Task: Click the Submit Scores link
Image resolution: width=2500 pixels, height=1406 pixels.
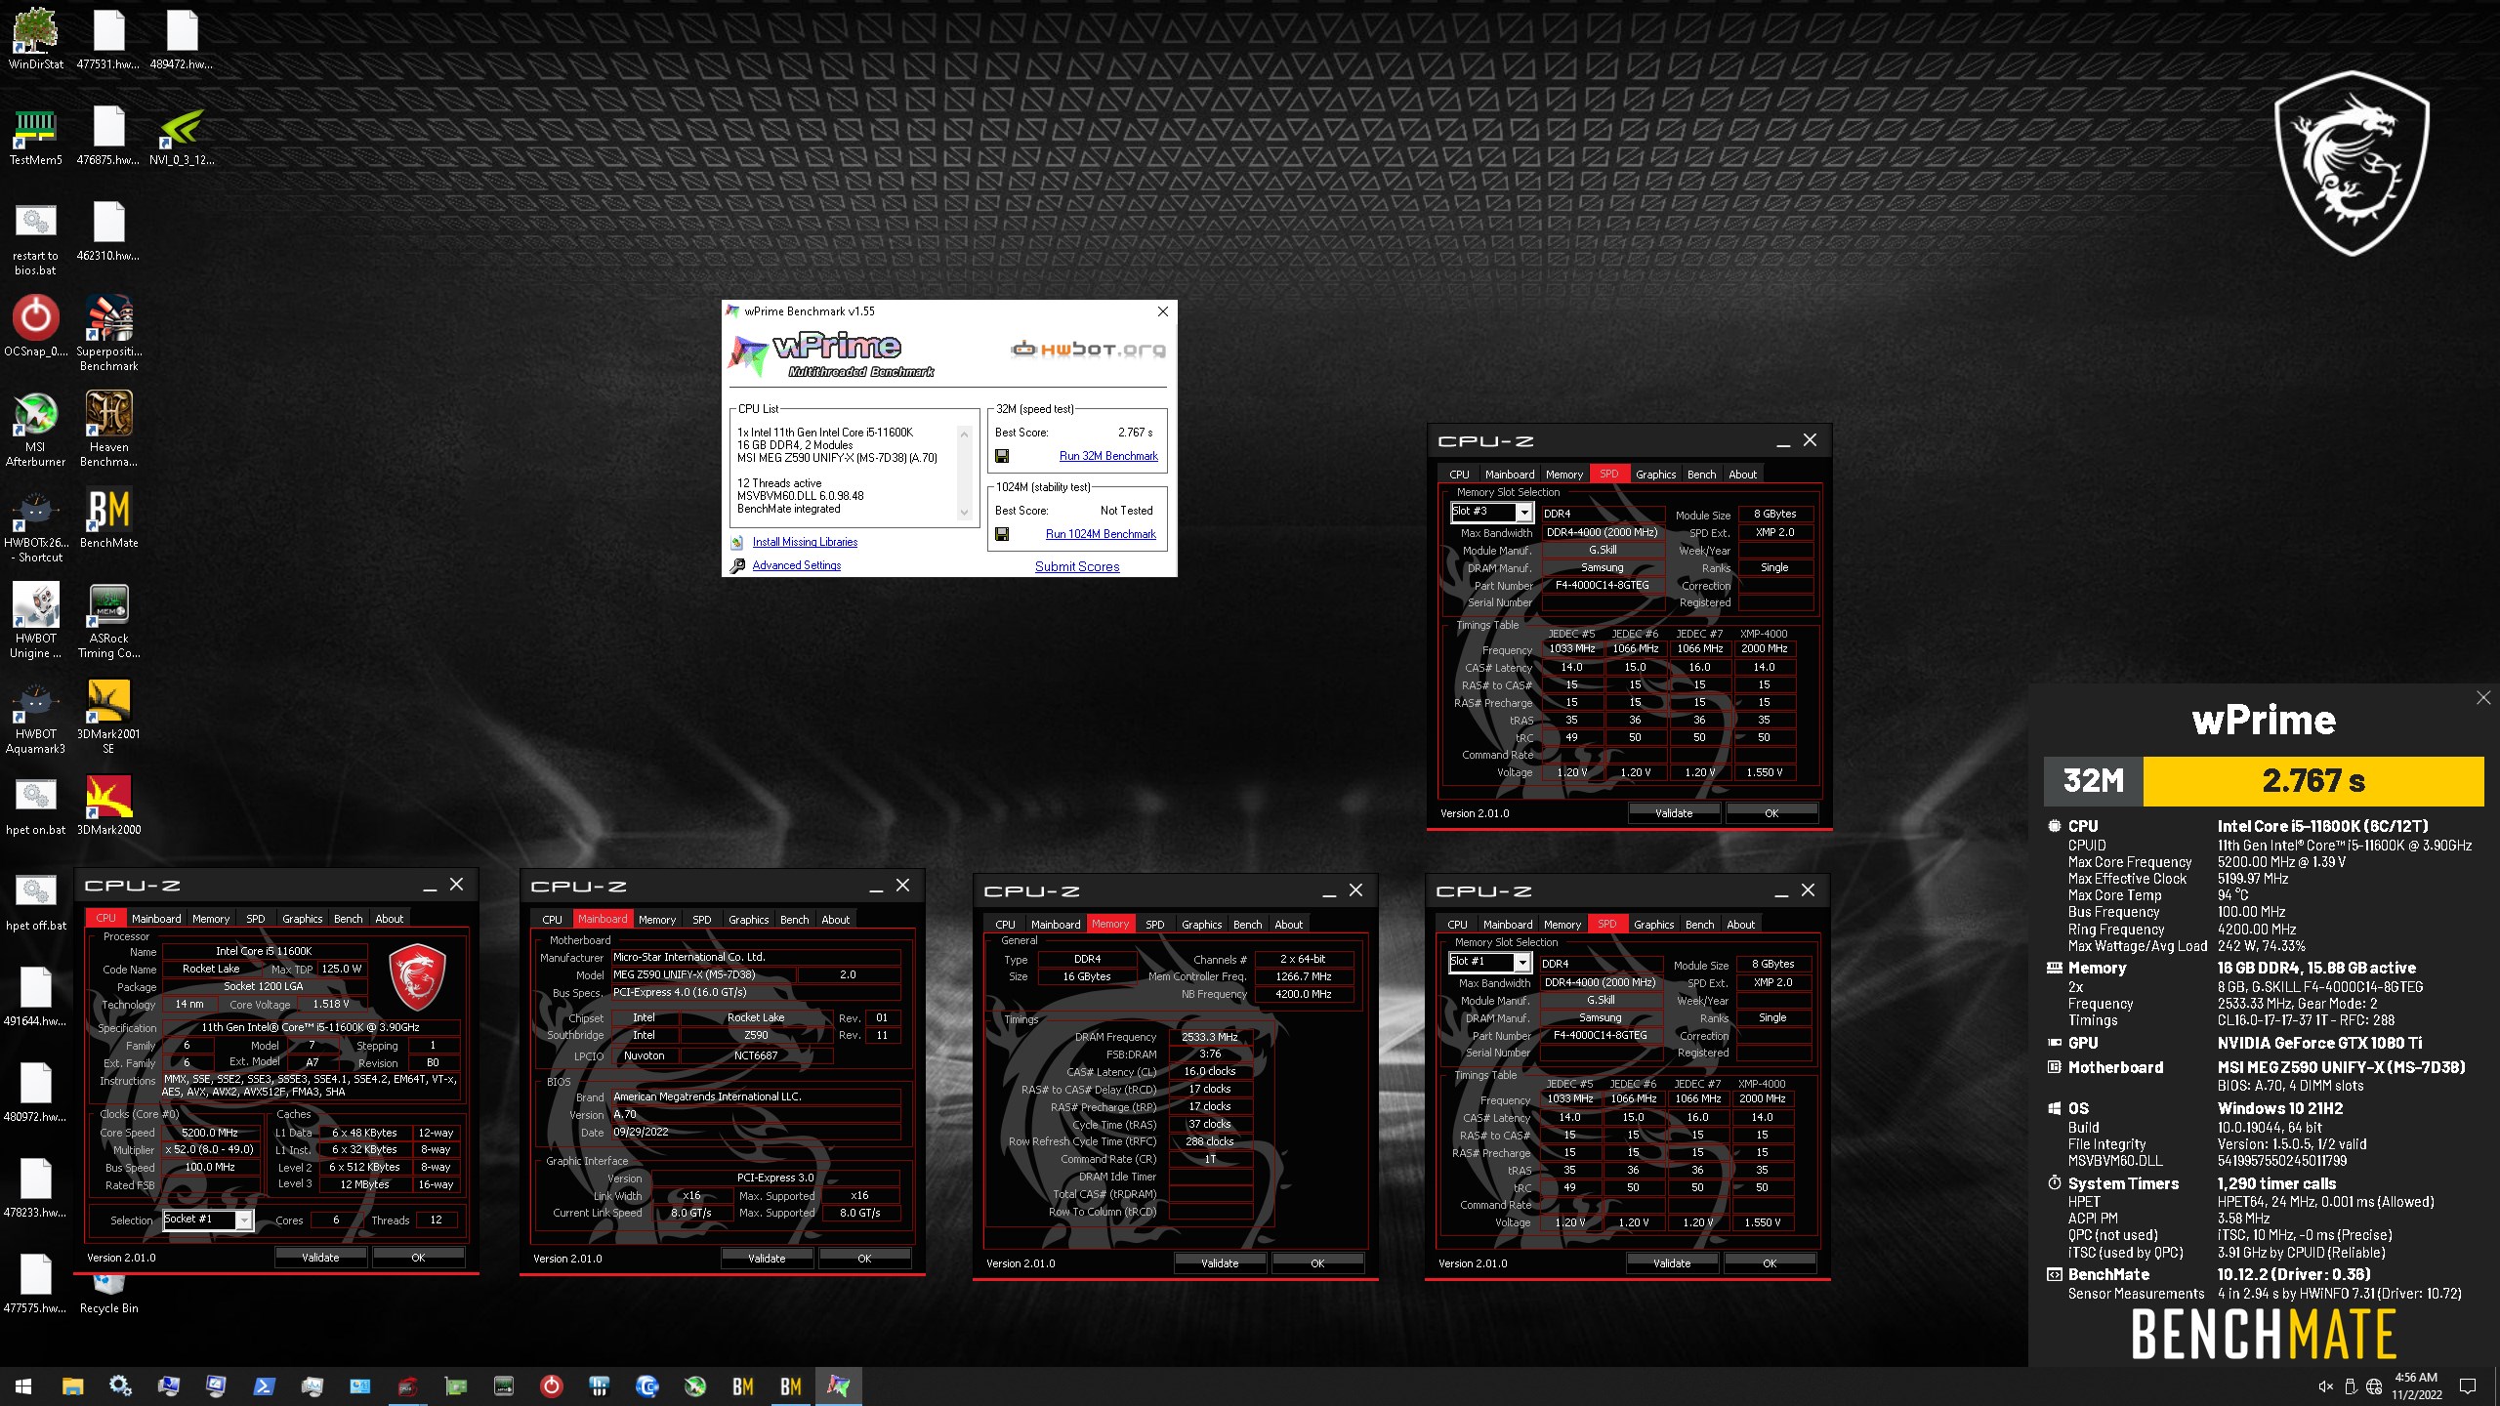Action: click(x=1077, y=566)
